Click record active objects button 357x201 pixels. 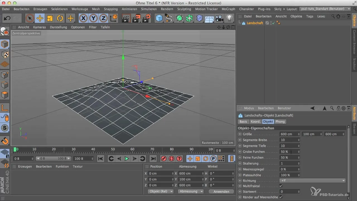(164, 159)
